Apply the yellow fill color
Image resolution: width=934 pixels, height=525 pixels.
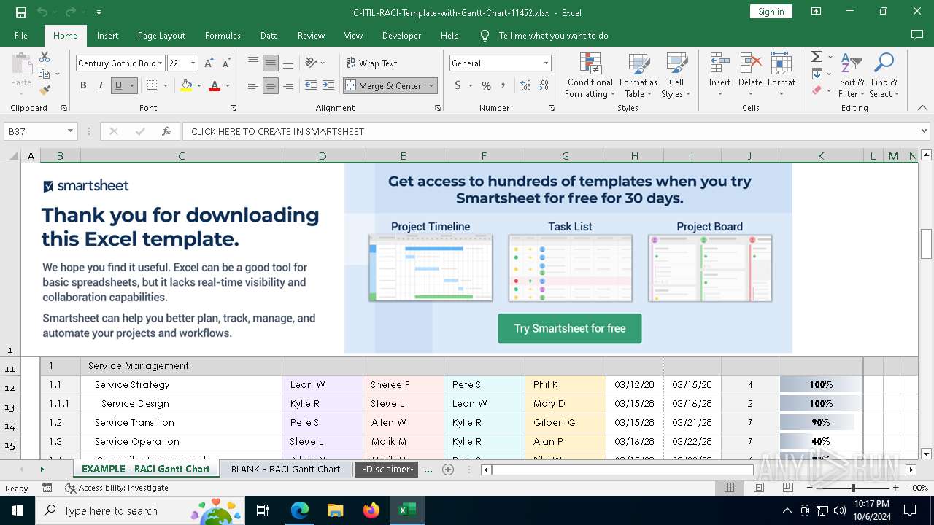tap(186, 85)
